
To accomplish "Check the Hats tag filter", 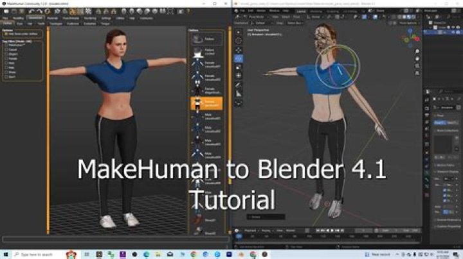I will (x=6, y=63).
